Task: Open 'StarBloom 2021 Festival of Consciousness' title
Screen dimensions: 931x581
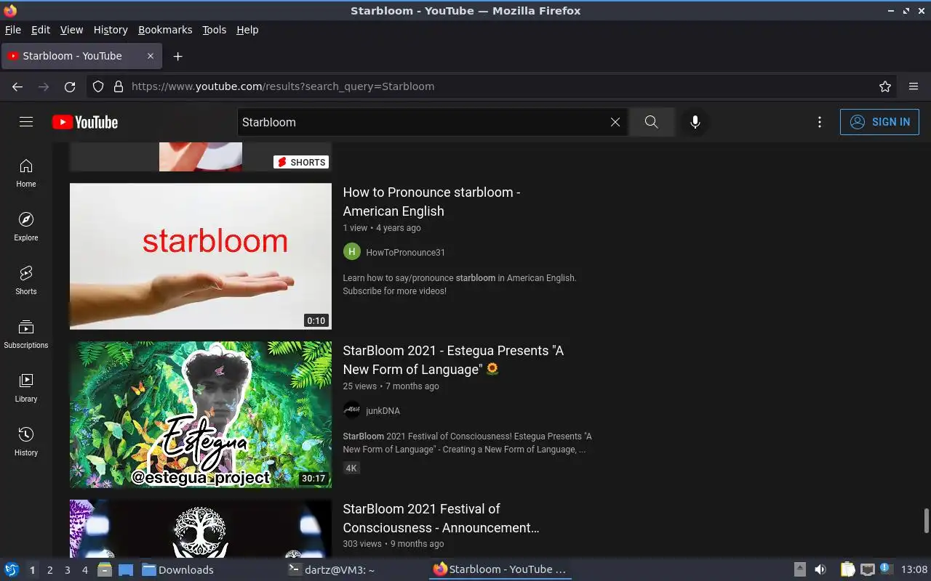Action: pyautogui.click(x=441, y=519)
